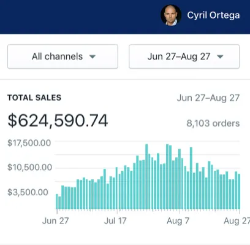This screenshot has width=250, height=245.
Task: Click the $10,500.00 y-axis label
Action: [30, 168]
